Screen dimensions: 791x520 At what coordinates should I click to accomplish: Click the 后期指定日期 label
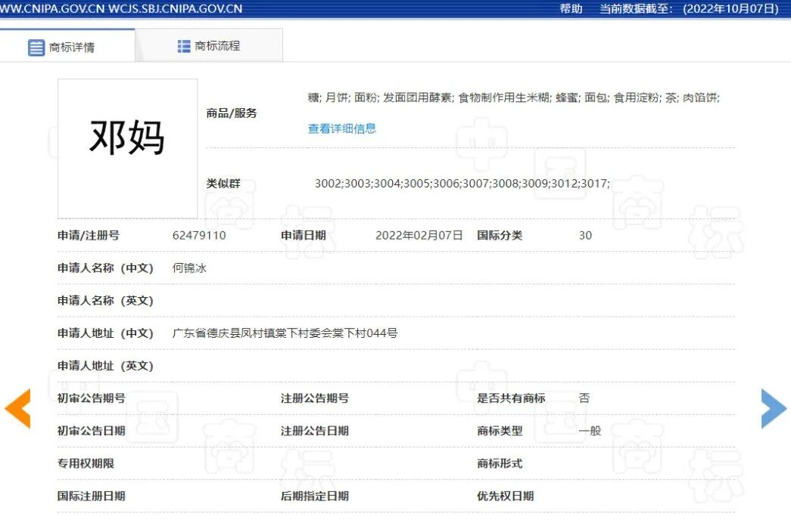point(315,496)
